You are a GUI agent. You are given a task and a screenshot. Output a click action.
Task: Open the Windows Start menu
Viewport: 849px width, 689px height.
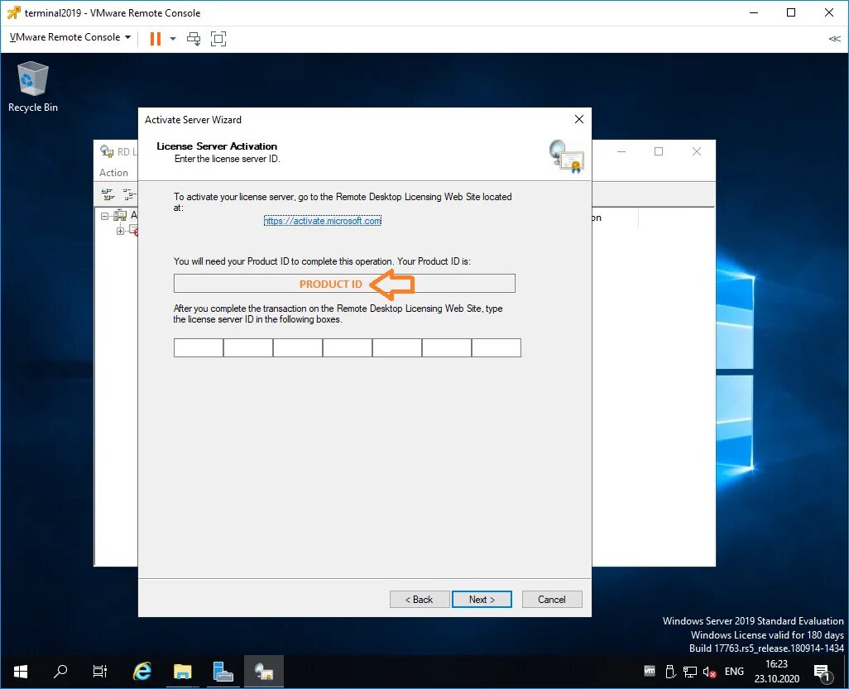coord(21,672)
